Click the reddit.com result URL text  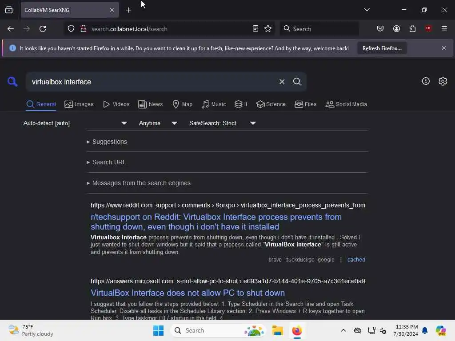coord(228,205)
